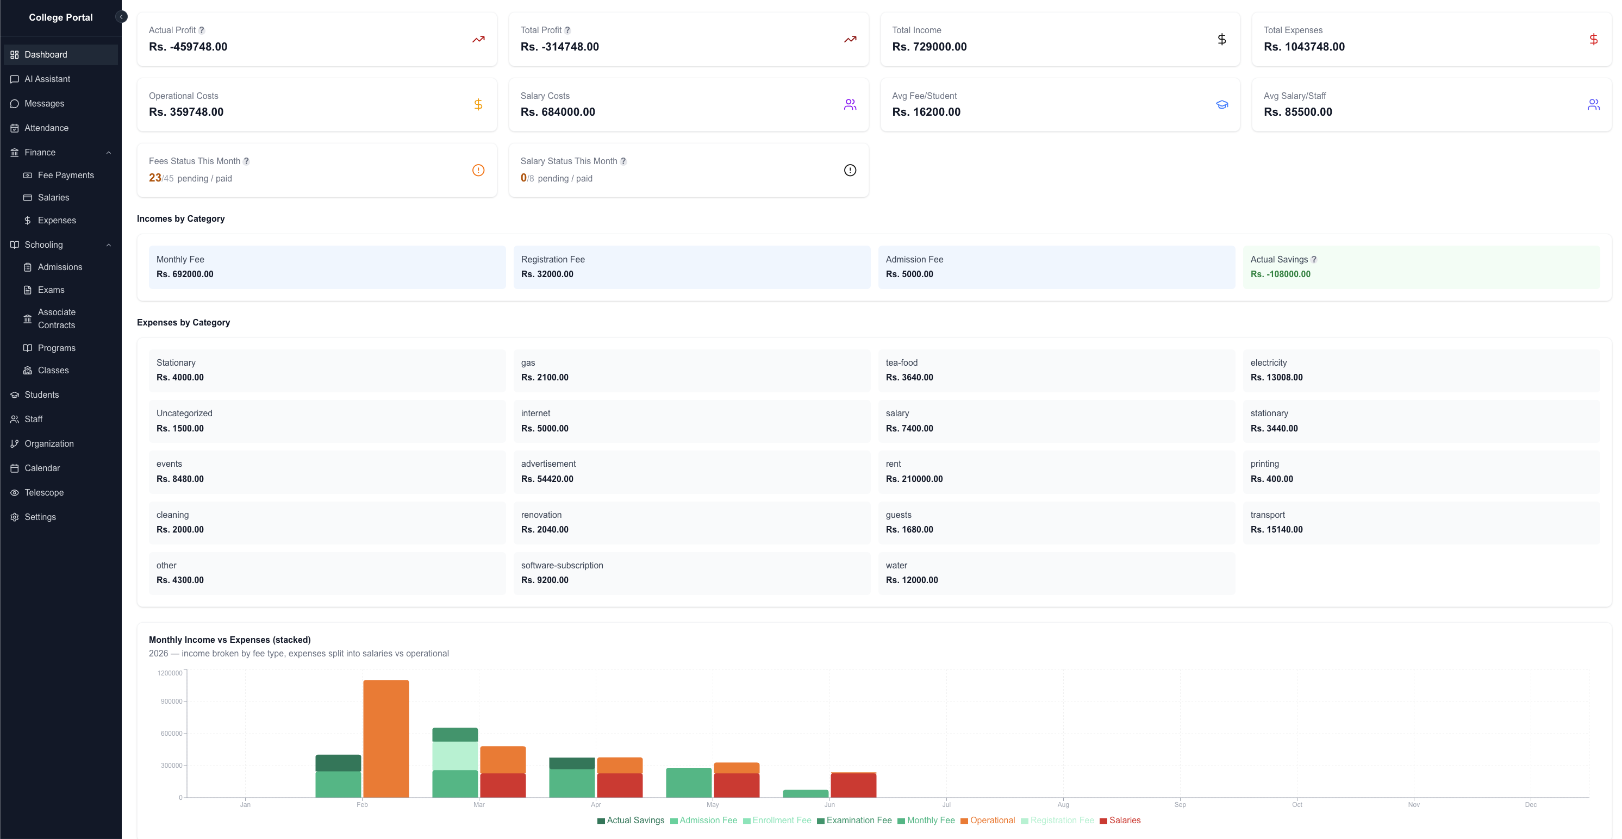Screen dimensions: 1622x839
Task: Click the rent expense category card
Action: (1057, 472)
